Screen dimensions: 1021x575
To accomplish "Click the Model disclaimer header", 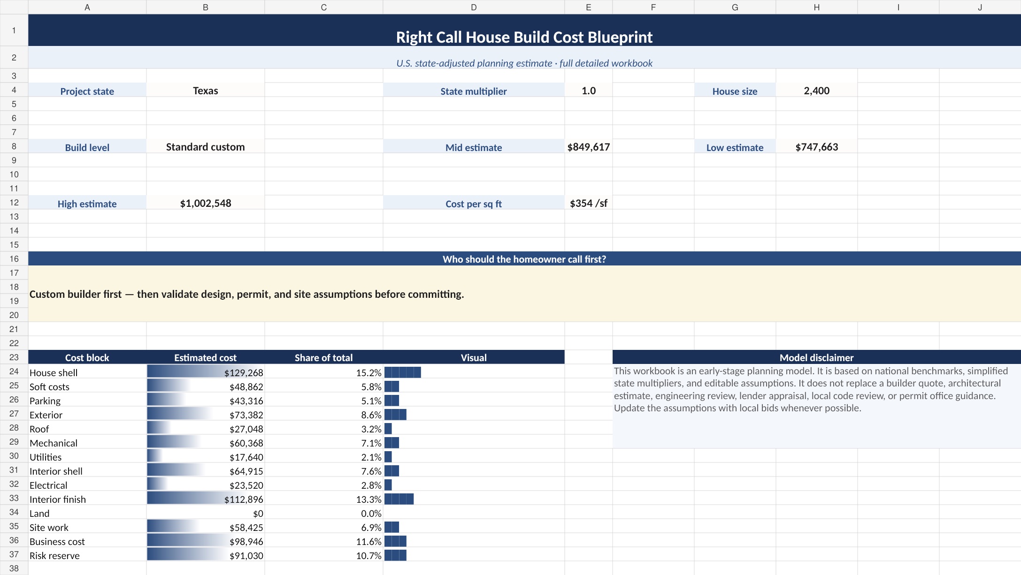I will click(816, 357).
